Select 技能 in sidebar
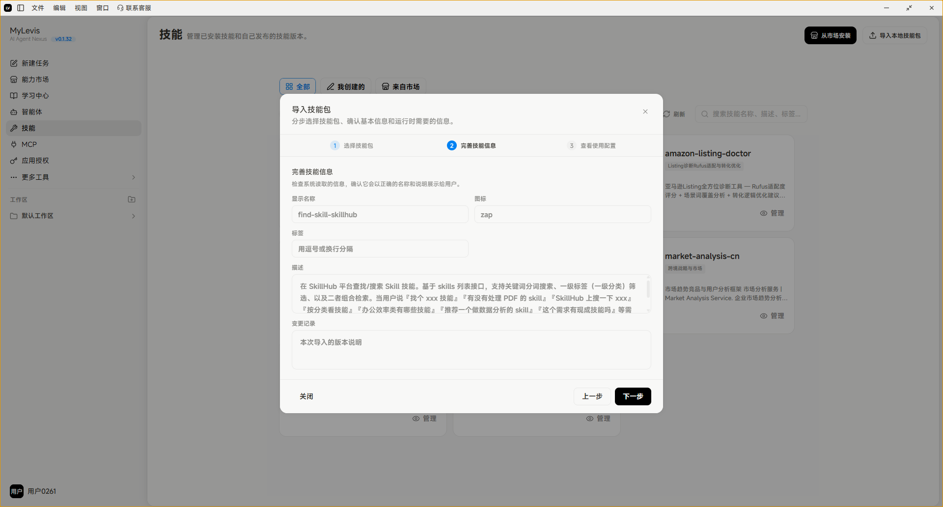The width and height of the screenshot is (943, 507). tap(74, 128)
